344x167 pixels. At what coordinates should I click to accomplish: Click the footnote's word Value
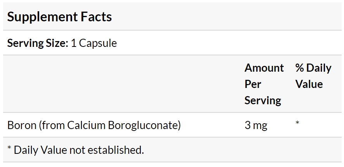click(x=54, y=150)
